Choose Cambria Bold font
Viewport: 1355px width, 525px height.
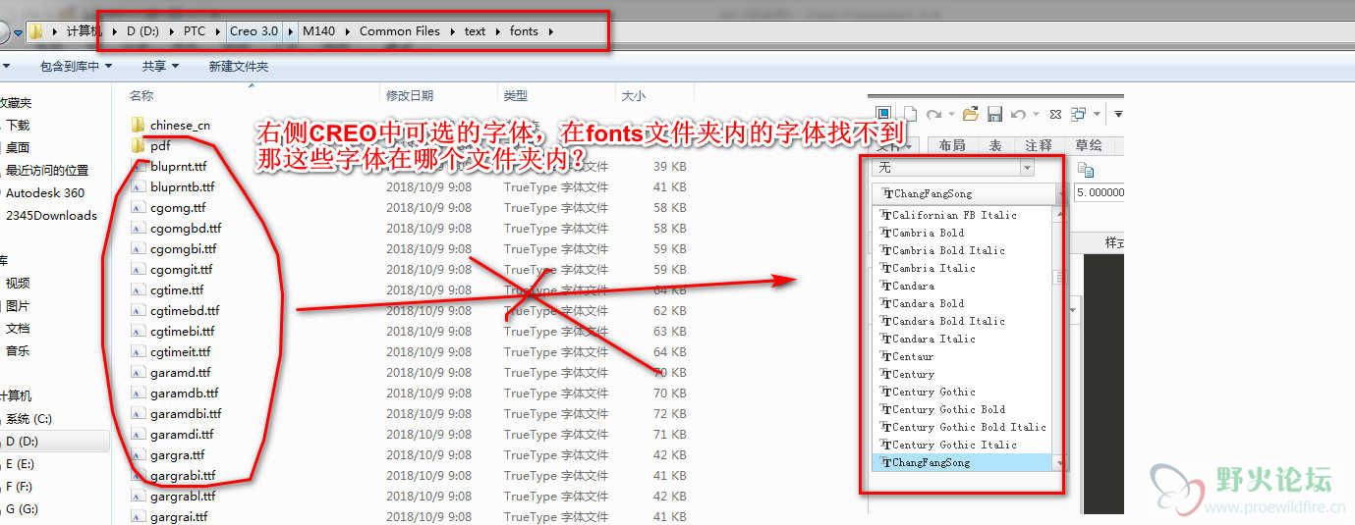[962, 233]
